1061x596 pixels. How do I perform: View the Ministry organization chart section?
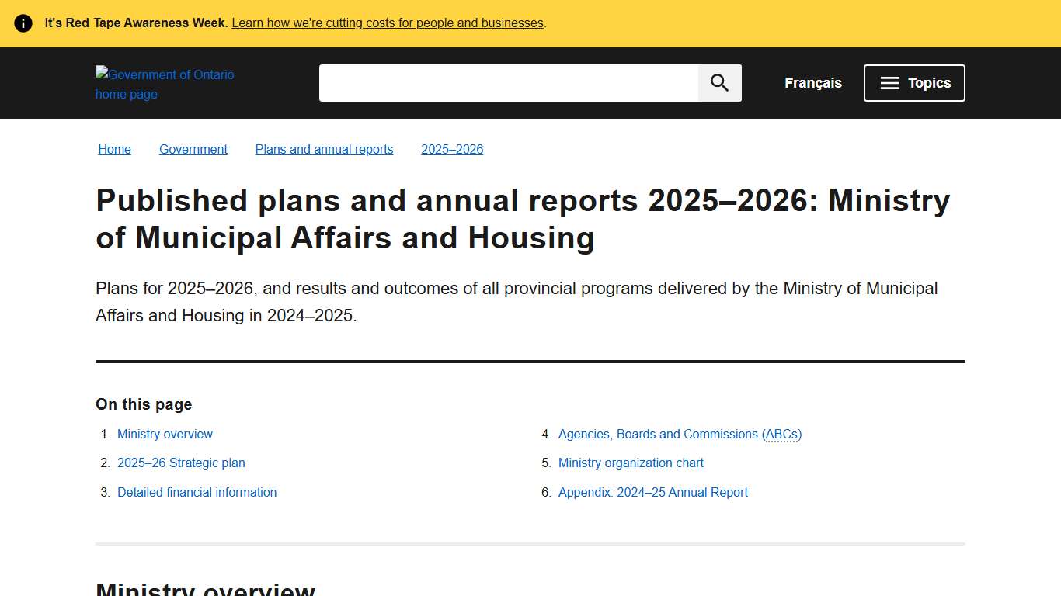[631, 463]
